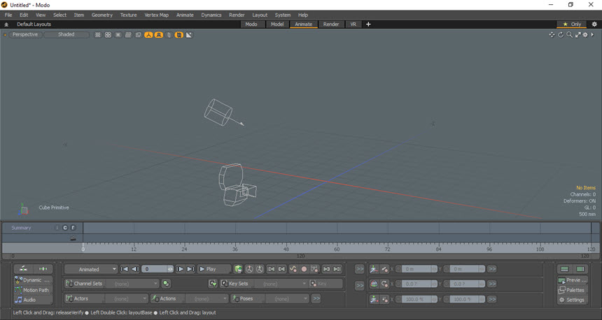Screen dimensions: 602x320
Task: Click the red record keyframe button
Action: pos(304,269)
